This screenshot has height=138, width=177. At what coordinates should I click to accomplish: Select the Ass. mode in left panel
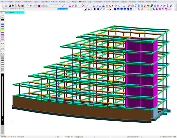coord(2,13)
